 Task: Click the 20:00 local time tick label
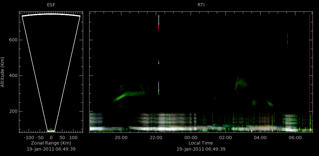click(x=121, y=138)
